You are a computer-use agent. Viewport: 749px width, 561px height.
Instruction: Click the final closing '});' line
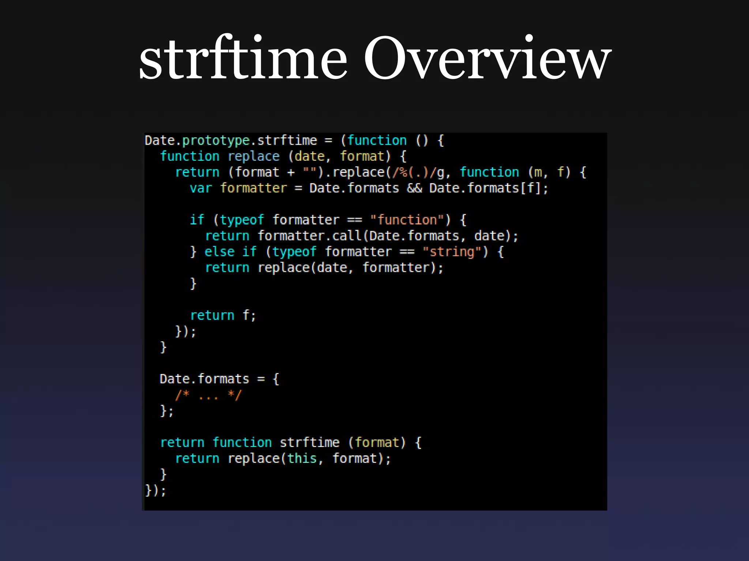(x=155, y=491)
